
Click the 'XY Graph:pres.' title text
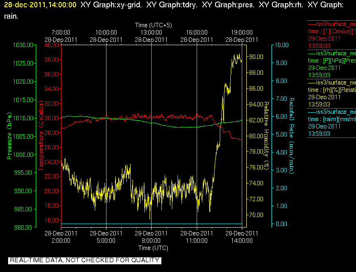pyautogui.click(x=228, y=5)
